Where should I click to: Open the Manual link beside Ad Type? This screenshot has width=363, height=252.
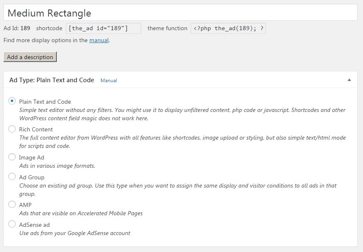pos(109,81)
